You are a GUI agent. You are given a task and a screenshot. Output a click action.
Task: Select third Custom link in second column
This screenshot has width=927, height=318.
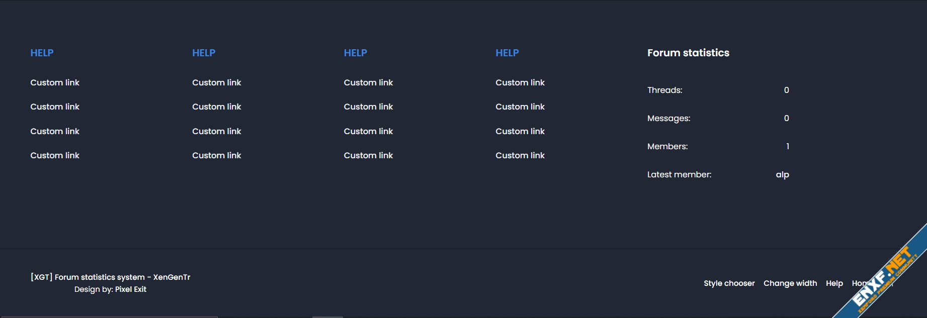coord(216,132)
